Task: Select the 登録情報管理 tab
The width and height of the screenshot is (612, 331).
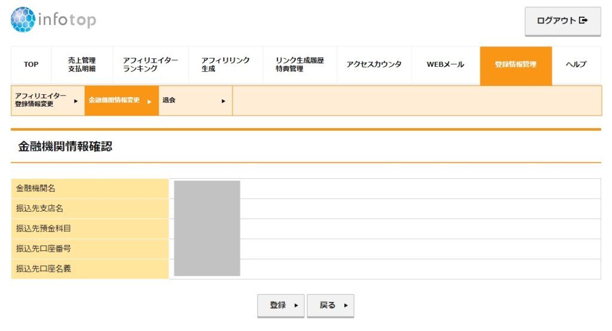Action: pos(515,65)
